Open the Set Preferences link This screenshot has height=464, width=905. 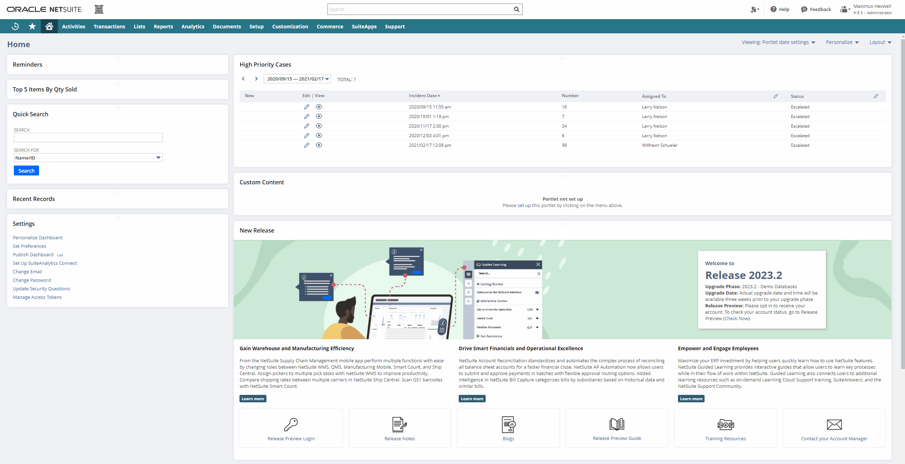click(x=29, y=246)
